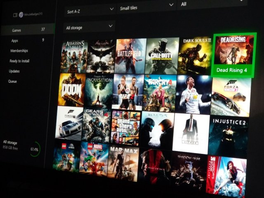Viewport: 264px width, 198px height.
Task: Launch Mad Max game tile
Action: (x=124, y=164)
